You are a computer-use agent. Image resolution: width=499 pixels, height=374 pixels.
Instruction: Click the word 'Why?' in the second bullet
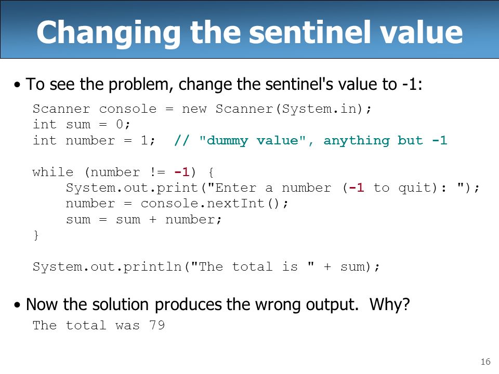click(x=389, y=305)
